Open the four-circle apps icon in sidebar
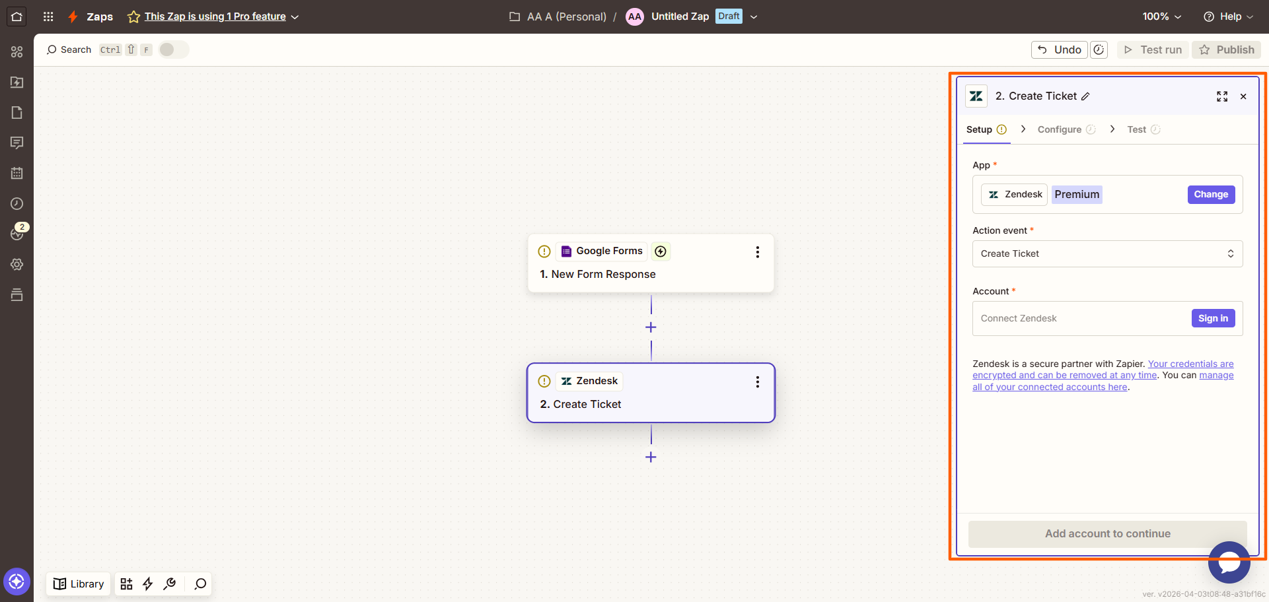 click(17, 51)
